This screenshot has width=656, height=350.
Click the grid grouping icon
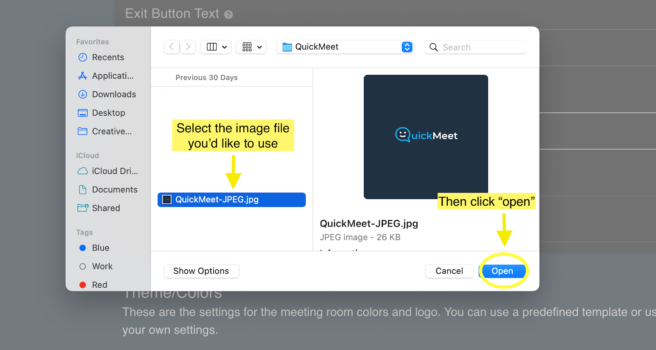pos(247,47)
